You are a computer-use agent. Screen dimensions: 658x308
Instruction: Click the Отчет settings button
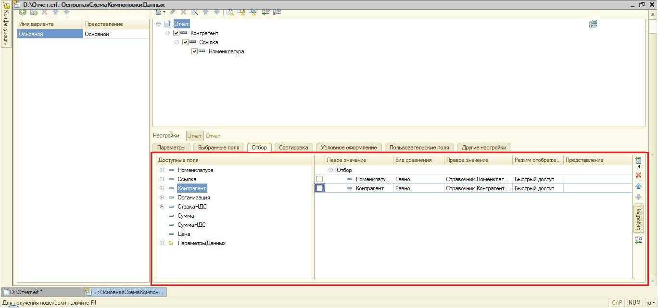[194, 136]
